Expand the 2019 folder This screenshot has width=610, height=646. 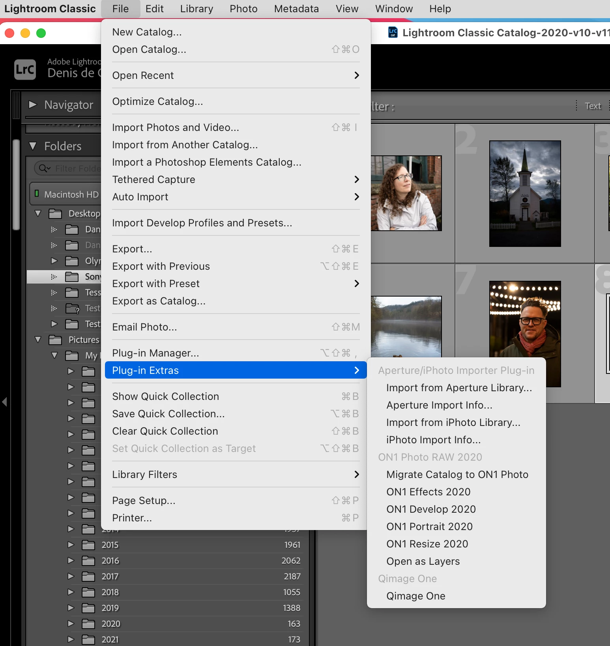(x=71, y=608)
